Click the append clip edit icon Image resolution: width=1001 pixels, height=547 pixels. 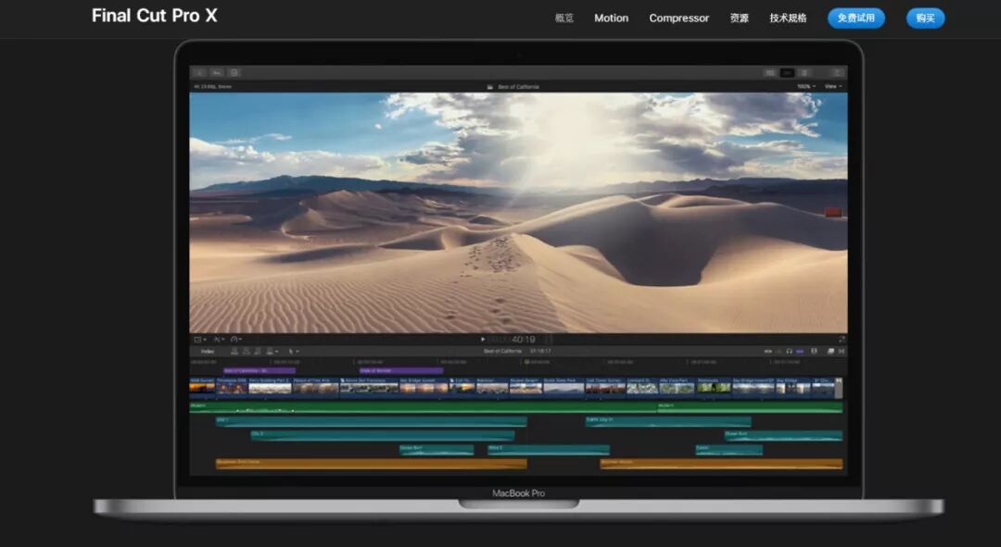click(x=258, y=352)
